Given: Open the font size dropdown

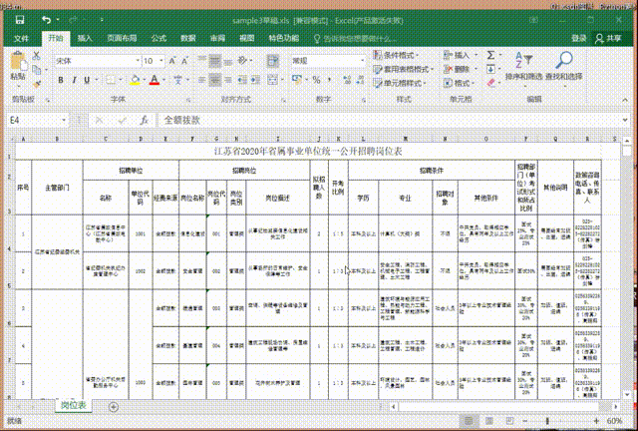Looking at the screenshot, I should point(161,61).
